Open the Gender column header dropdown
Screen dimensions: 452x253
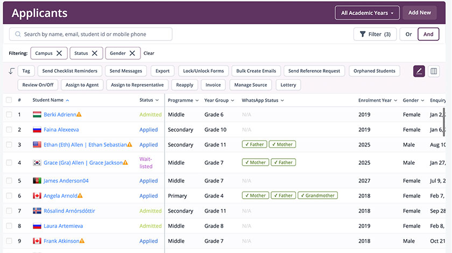(422, 100)
